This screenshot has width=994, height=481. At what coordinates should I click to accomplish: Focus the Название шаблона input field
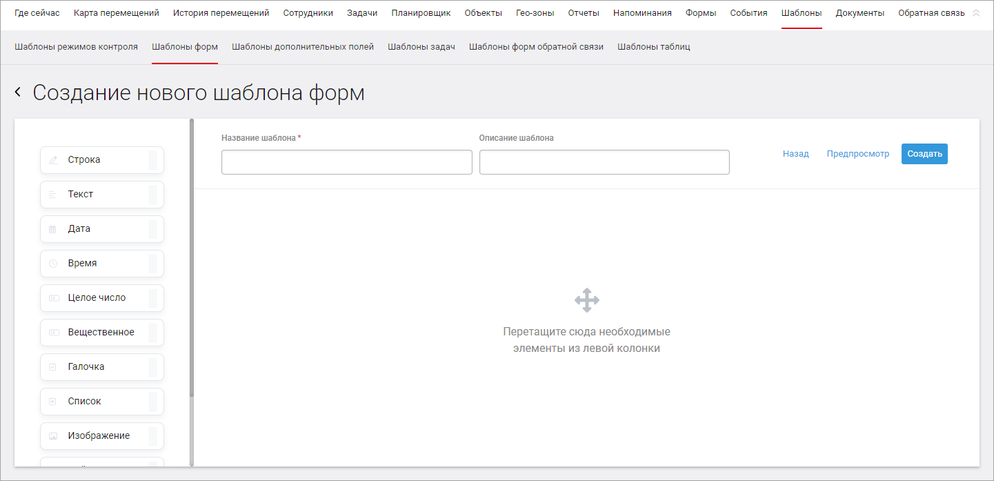pos(346,162)
